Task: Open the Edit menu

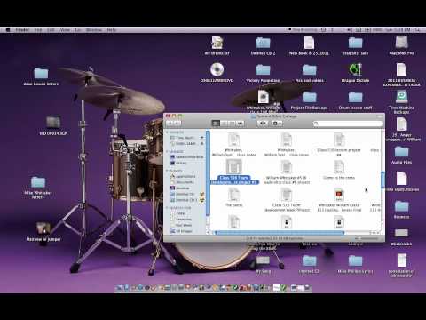Action: point(51,30)
